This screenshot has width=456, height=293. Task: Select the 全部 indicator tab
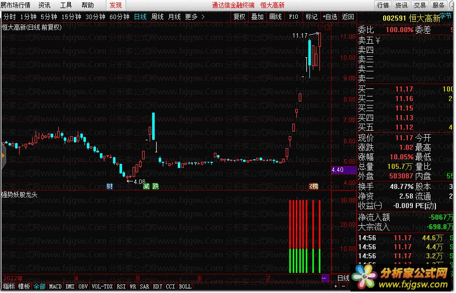pos(39,286)
